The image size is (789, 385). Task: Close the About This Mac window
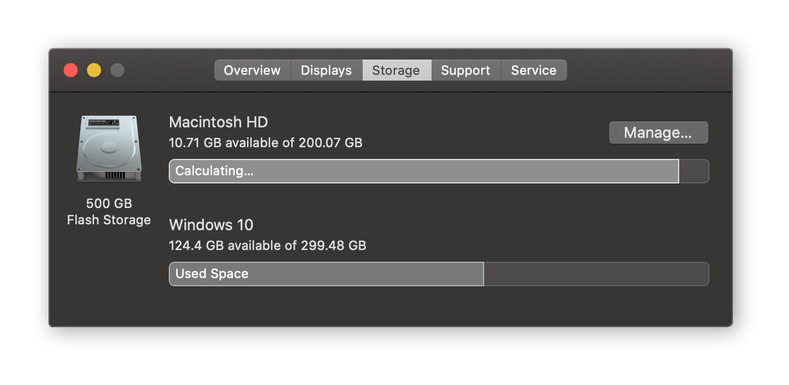coord(71,70)
